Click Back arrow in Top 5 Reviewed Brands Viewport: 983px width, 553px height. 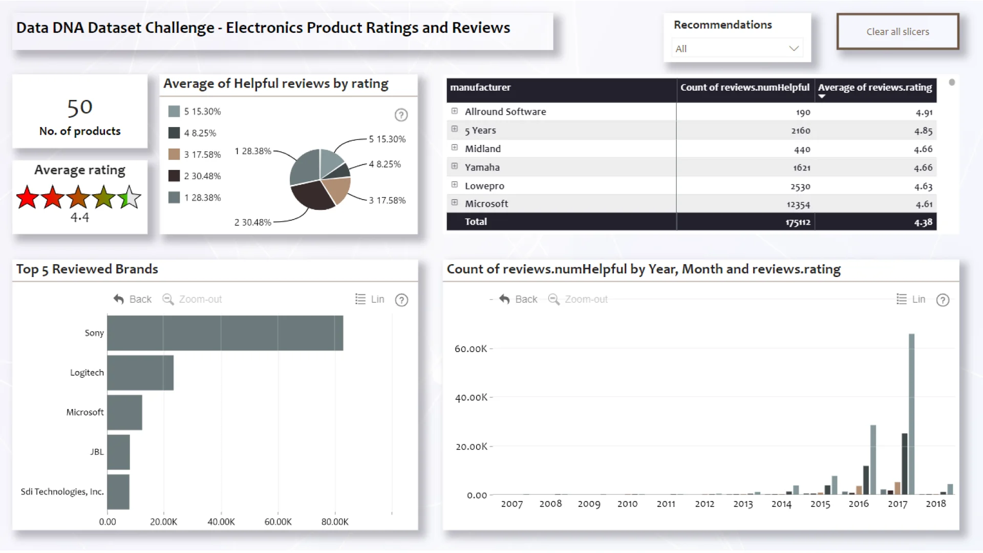pyautogui.click(x=119, y=299)
